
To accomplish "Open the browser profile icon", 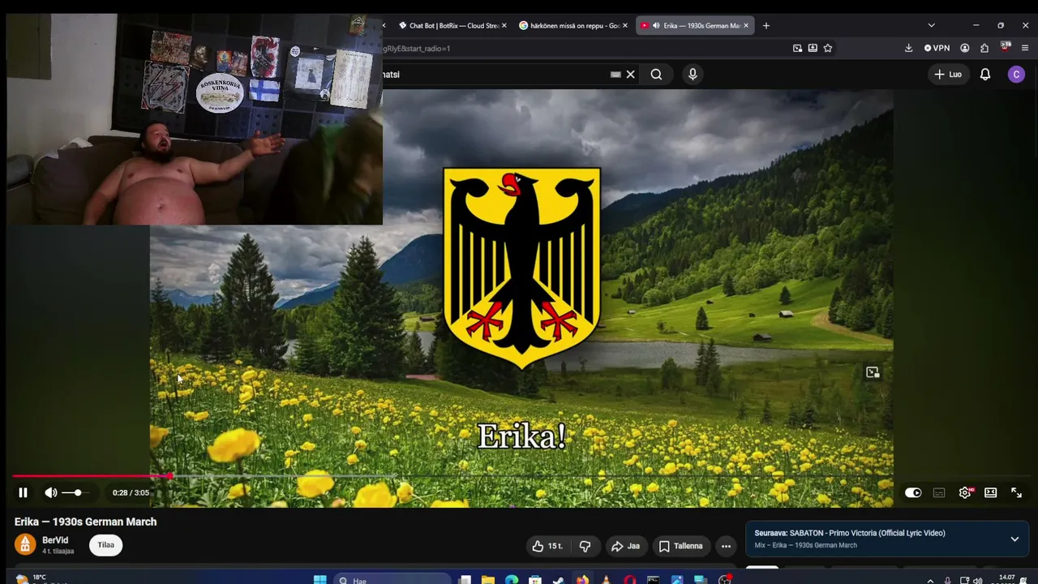I will point(965,49).
